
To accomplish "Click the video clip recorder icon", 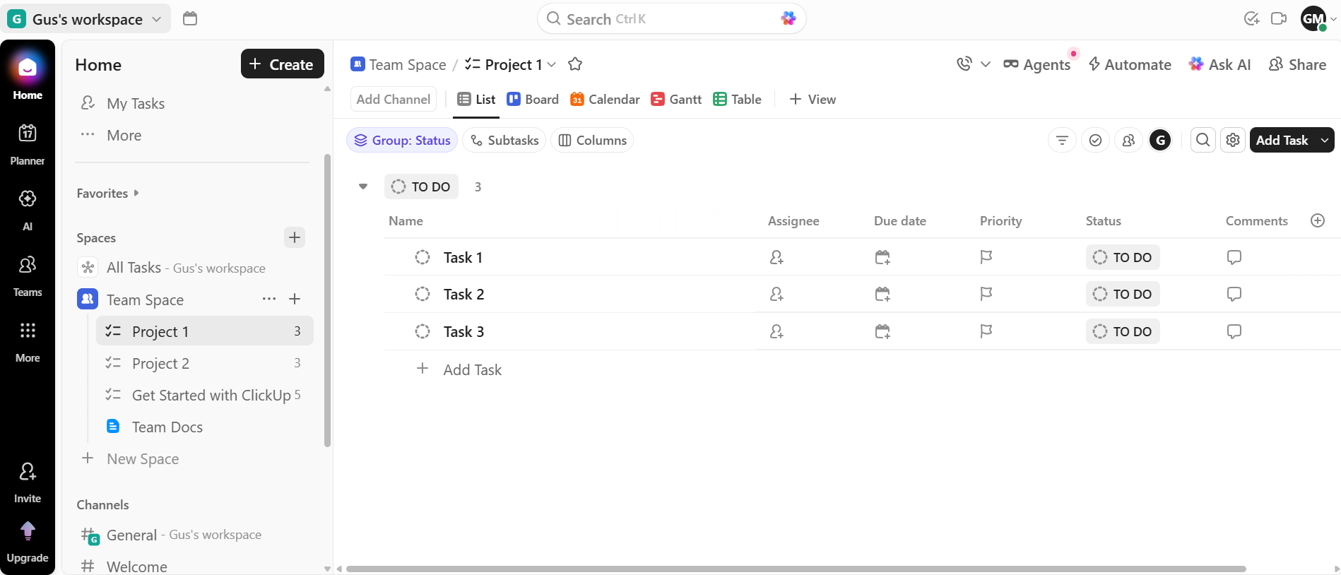I will point(1279,18).
